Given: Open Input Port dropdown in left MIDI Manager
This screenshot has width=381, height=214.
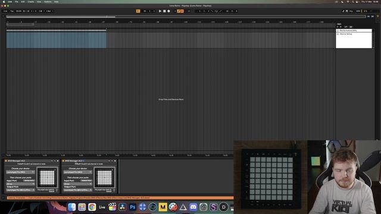Looking at the screenshot, I should [20, 184].
